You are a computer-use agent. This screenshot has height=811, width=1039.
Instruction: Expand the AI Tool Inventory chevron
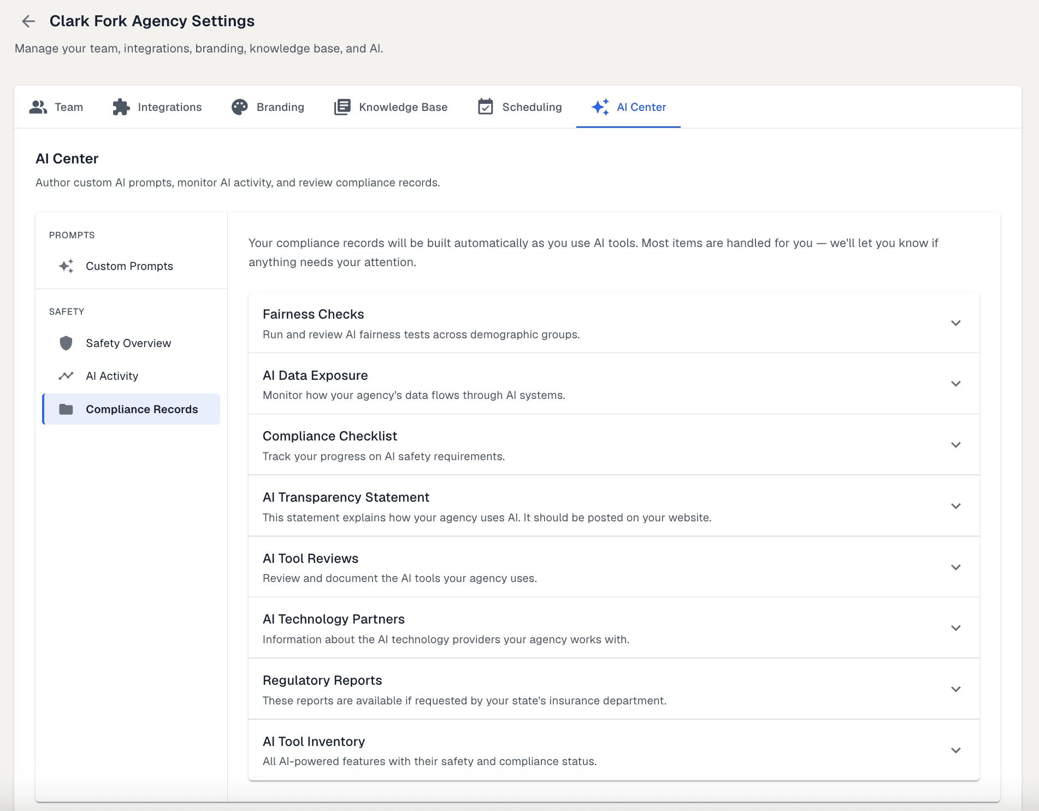click(956, 750)
